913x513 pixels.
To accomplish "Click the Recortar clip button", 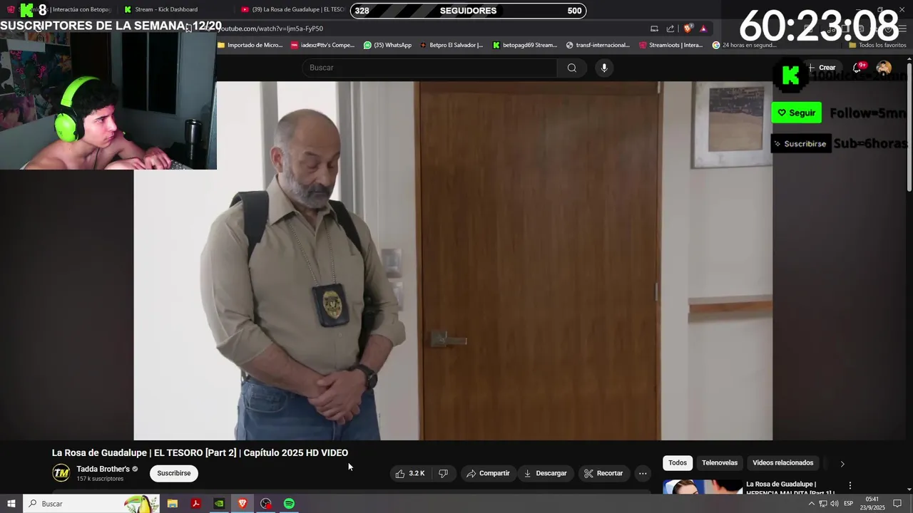I will [x=603, y=473].
